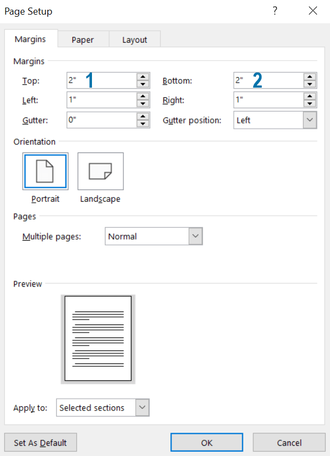330x456 pixels.
Task: Select the Landscape orientation icon
Action: coord(101,171)
